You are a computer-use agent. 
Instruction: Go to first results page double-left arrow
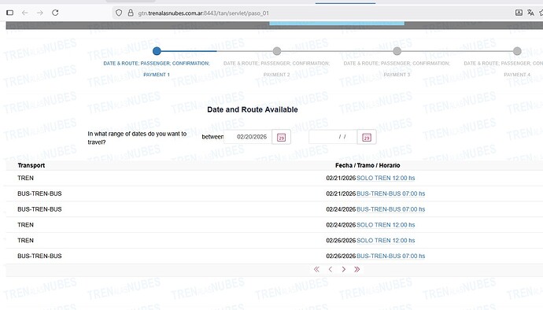[x=316, y=269]
